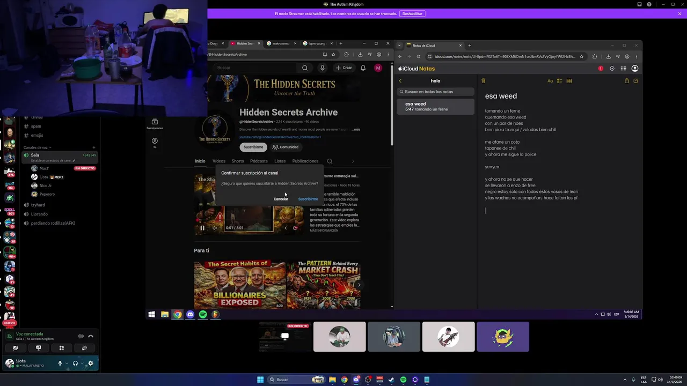Open the Market Crash video thumbnail
This screenshot has width=687, height=386.
pyautogui.click(x=323, y=285)
